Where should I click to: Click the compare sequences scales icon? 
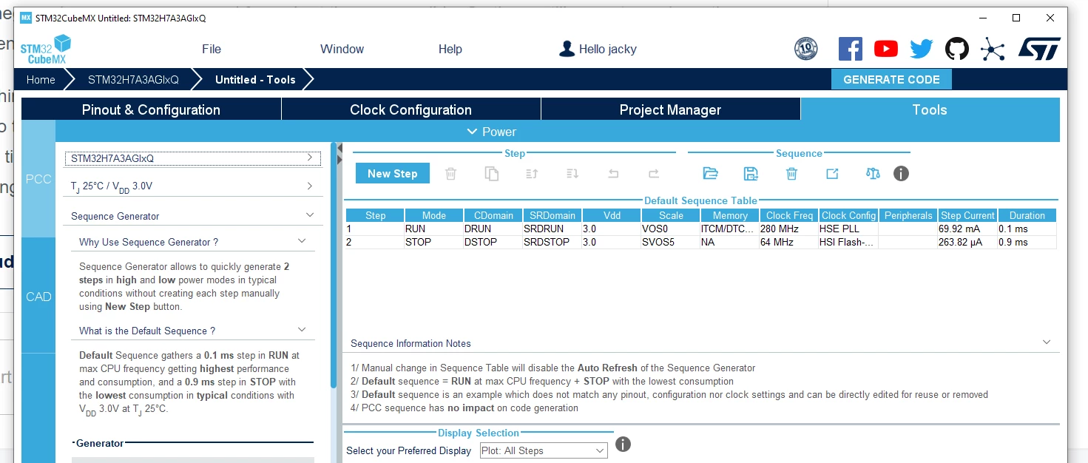(873, 174)
